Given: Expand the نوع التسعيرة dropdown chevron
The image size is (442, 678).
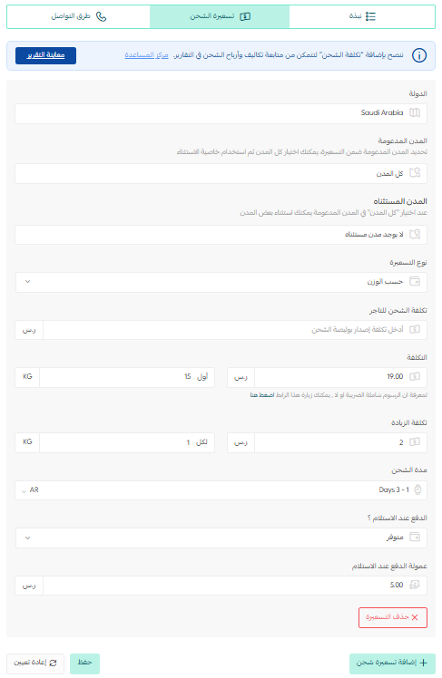Looking at the screenshot, I should point(28,282).
